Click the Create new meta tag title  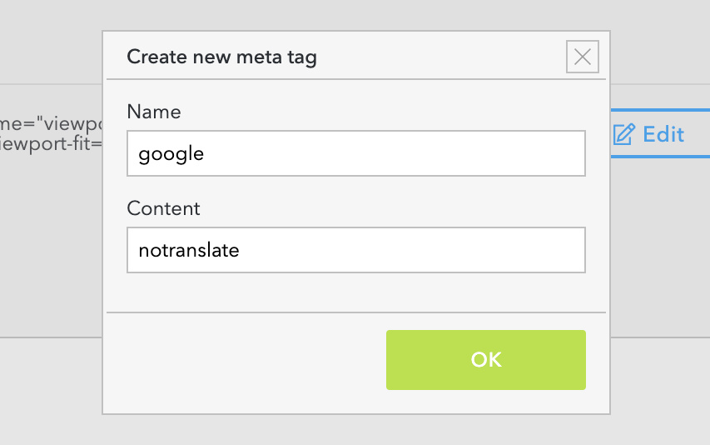point(222,57)
